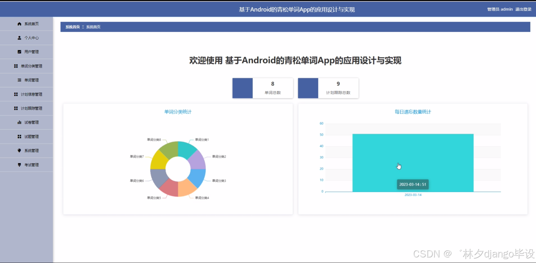Open 单词分类管理 in sidebar
This screenshot has width=536, height=263.
26,66
